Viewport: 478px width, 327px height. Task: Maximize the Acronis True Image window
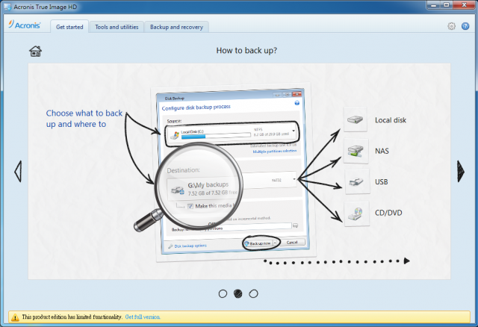pyautogui.click(x=447, y=5)
